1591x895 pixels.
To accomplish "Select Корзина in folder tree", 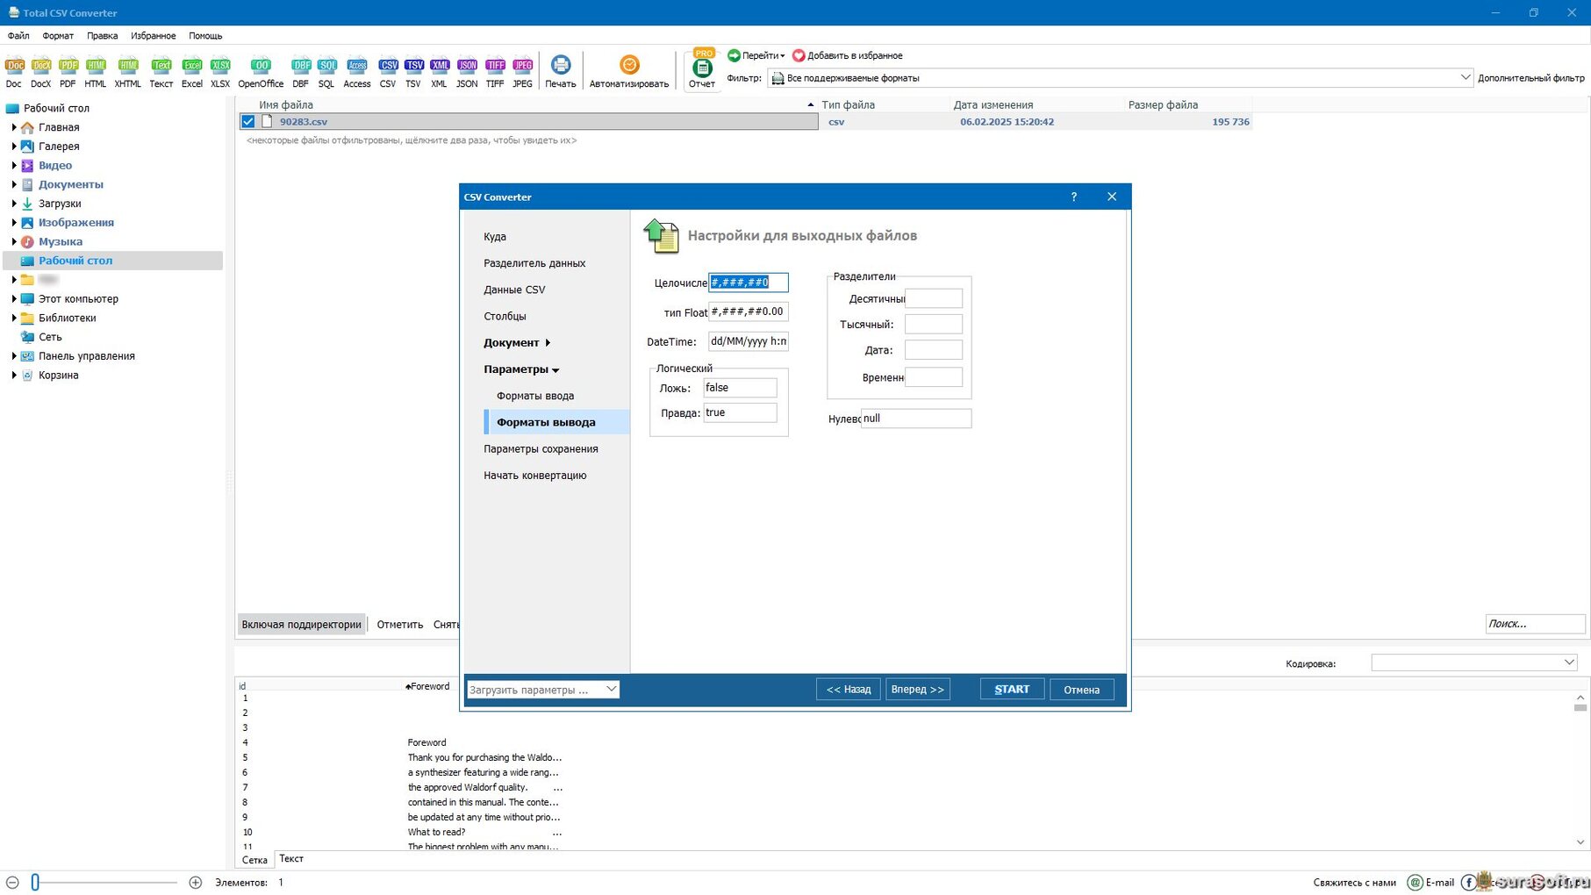I will click(x=59, y=376).
